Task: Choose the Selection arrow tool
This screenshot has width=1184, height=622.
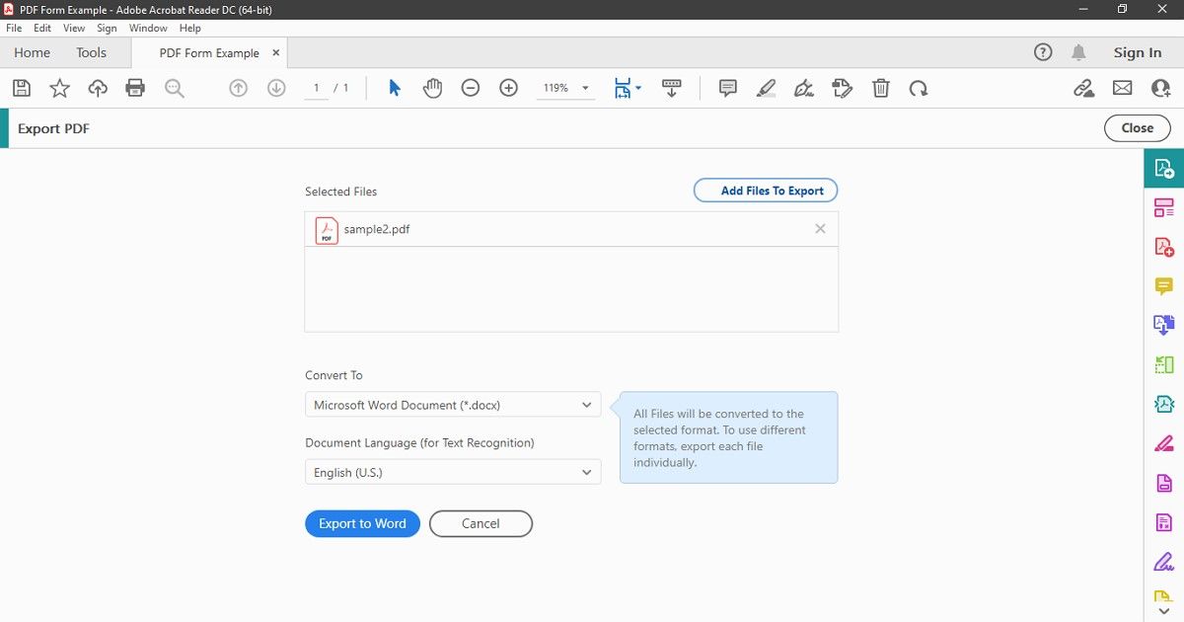Action: (x=395, y=88)
